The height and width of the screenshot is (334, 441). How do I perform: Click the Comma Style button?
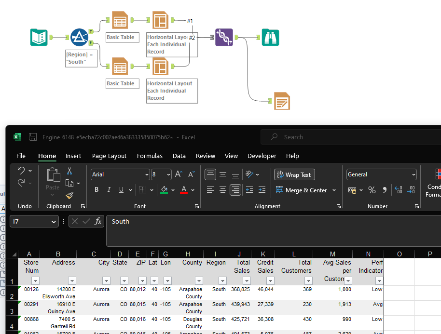point(384,190)
